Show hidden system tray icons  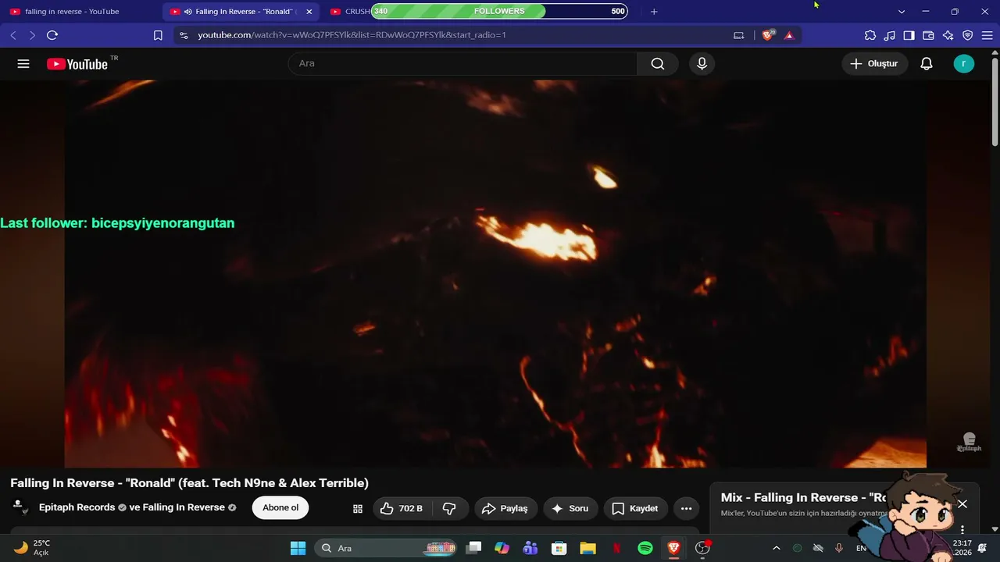click(x=777, y=548)
